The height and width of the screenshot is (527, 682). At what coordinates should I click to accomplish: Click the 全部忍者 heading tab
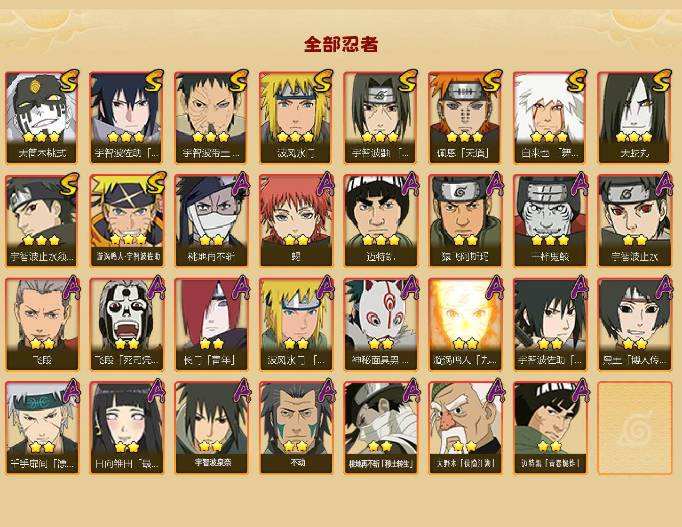point(341,45)
